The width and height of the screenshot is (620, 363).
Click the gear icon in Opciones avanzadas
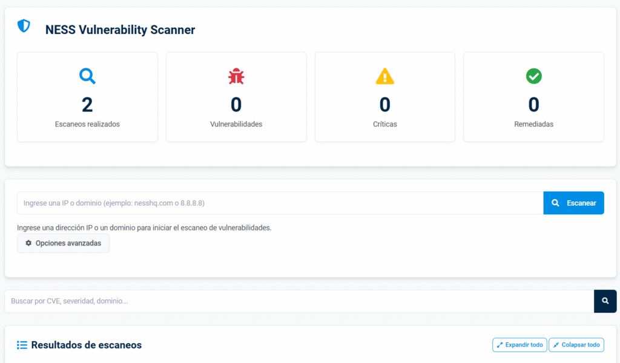click(x=28, y=243)
